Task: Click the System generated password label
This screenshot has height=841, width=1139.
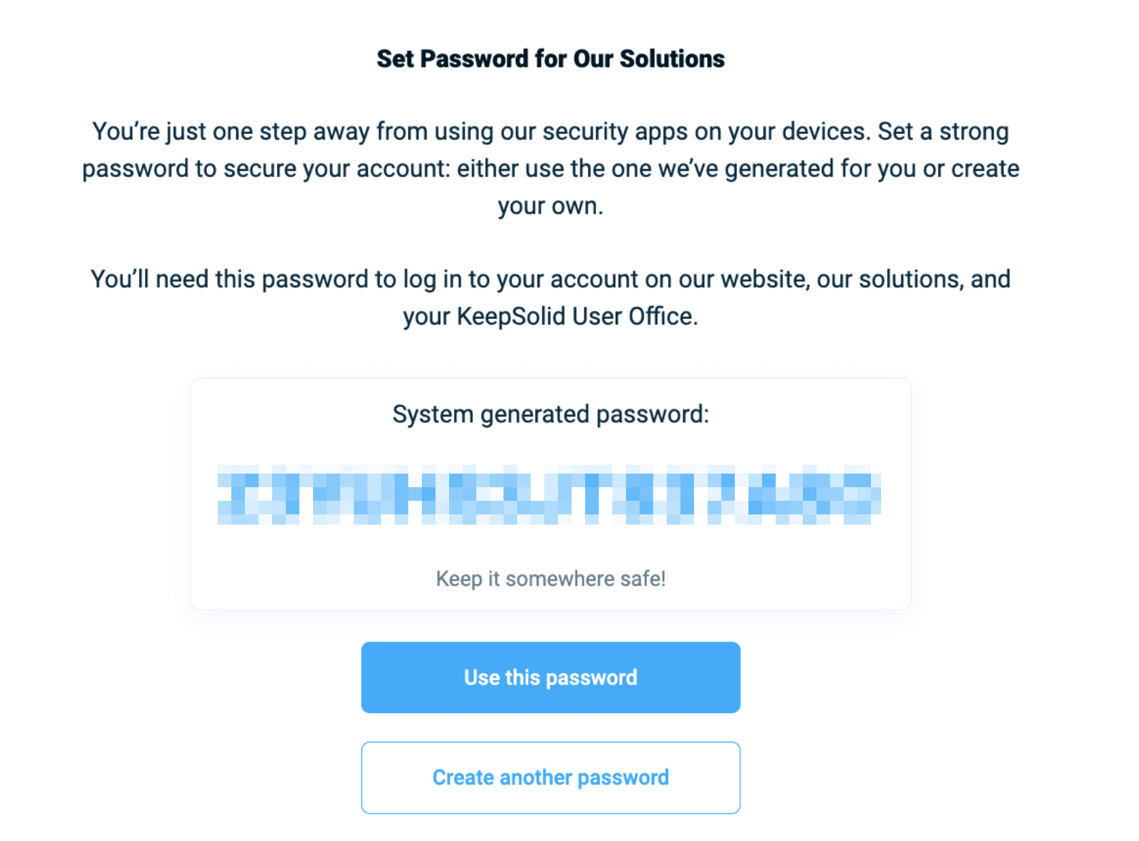Action: 550,414
